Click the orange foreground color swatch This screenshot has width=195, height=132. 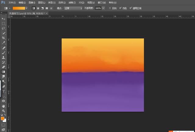(2, 118)
